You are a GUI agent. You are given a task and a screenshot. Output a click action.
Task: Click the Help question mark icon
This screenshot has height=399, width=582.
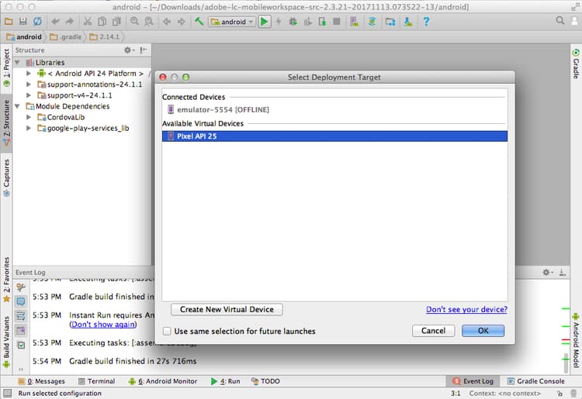(x=426, y=22)
